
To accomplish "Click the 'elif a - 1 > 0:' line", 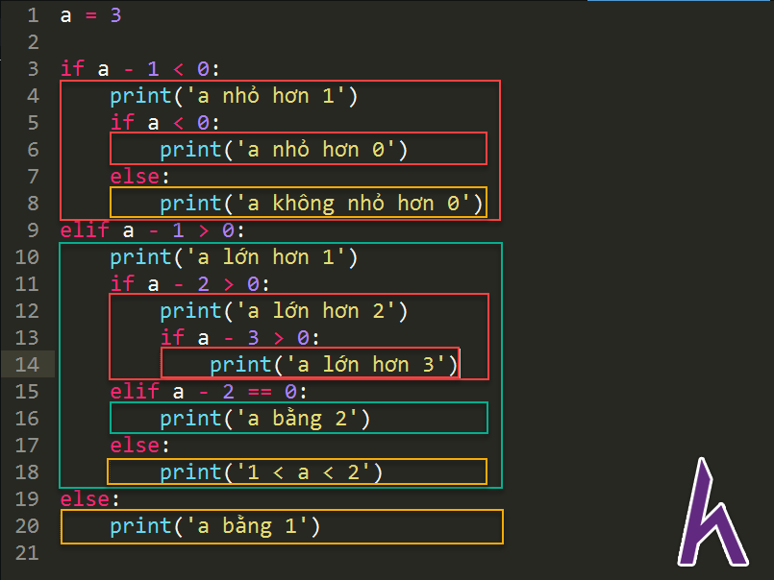I will point(152,230).
